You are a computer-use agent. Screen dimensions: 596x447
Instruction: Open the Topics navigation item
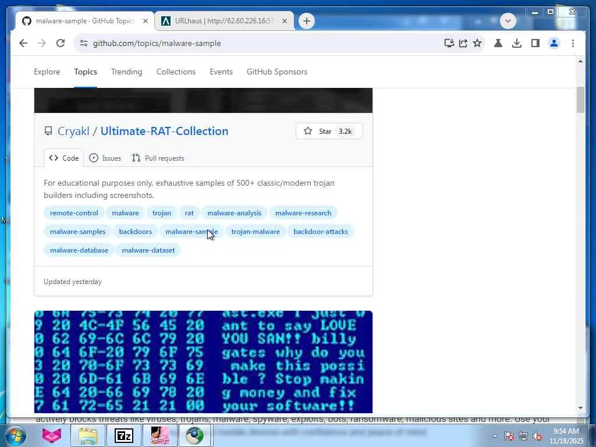point(86,72)
